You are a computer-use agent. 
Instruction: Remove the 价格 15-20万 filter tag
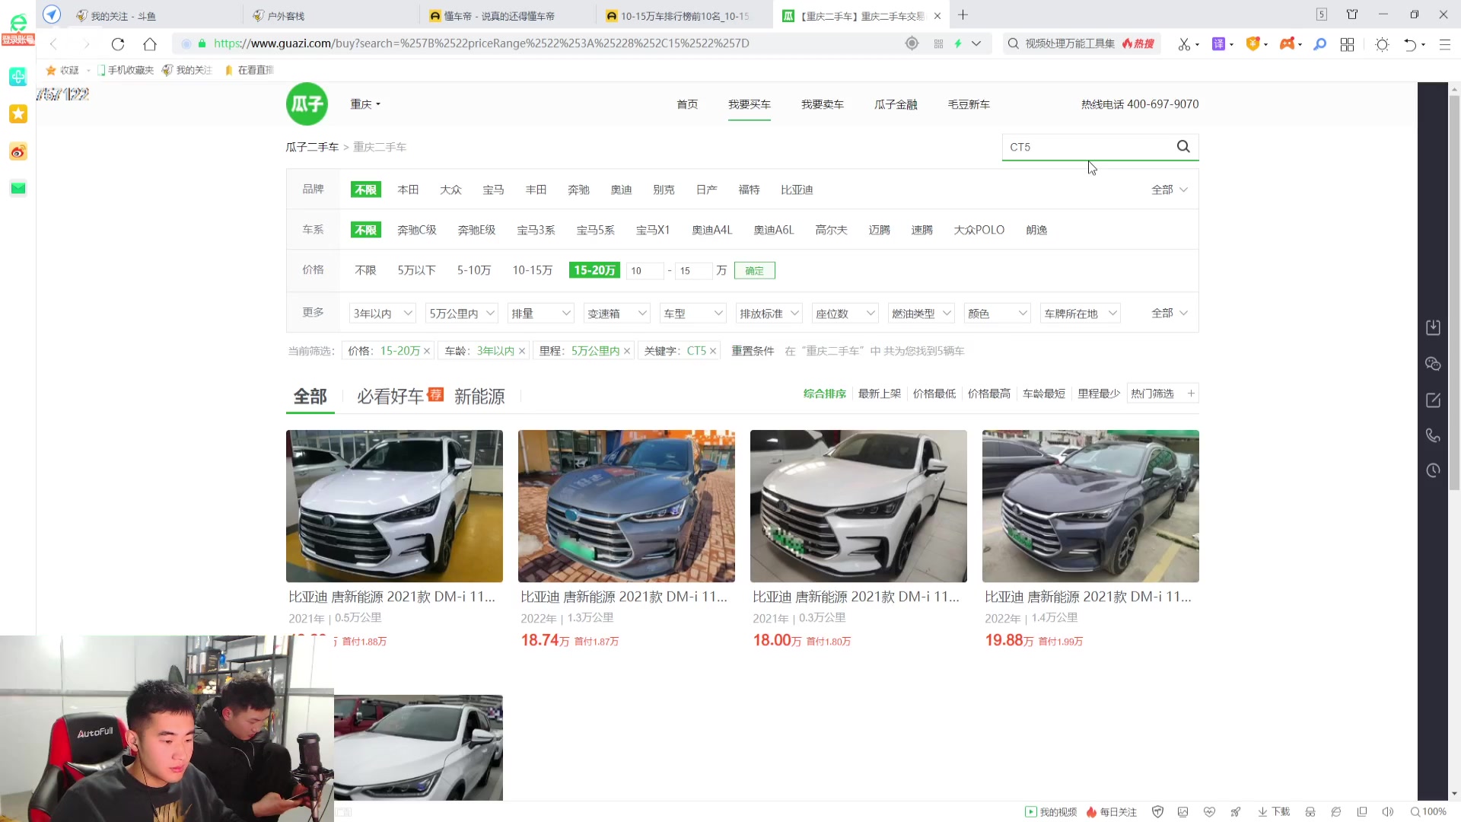click(427, 351)
